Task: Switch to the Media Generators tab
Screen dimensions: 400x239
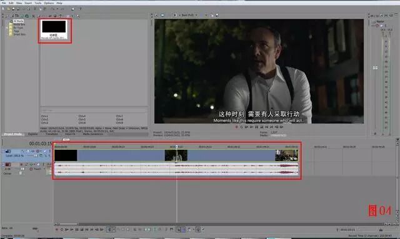Action: click(x=93, y=134)
